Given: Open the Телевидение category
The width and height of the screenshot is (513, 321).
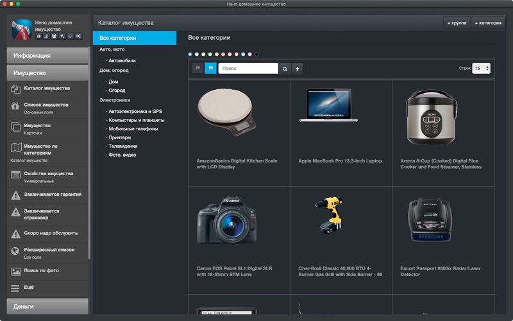Looking at the screenshot, I should pos(122,146).
